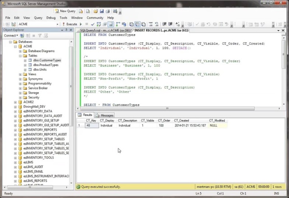The width and height of the screenshot is (289, 198).
Task: Click the ACME database cylinder icon
Action: point(20,46)
